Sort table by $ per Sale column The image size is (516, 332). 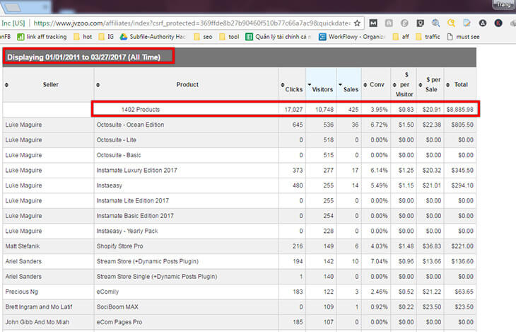coord(430,85)
